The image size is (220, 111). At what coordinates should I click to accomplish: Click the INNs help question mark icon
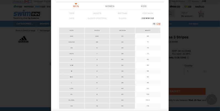(x=188, y=58)
